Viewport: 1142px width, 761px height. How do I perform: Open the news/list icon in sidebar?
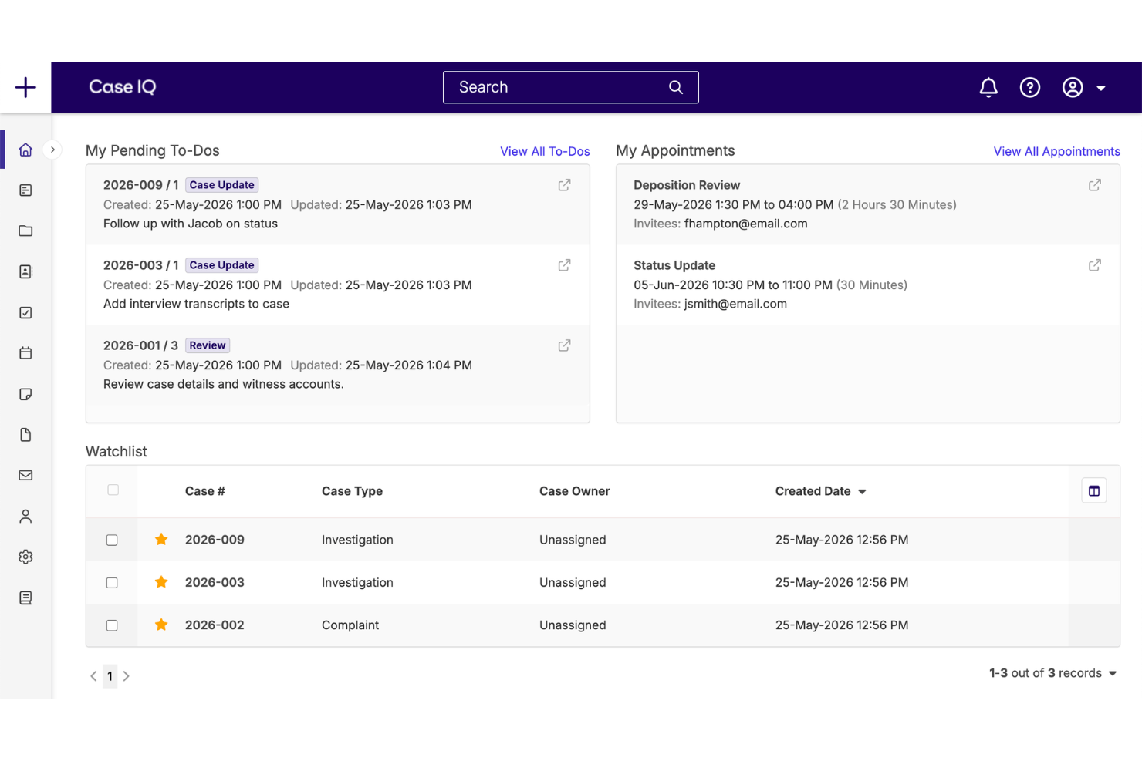(x=25, y=190)
